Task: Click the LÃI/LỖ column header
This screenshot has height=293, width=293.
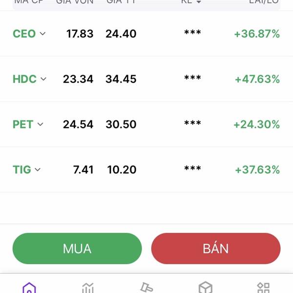Action: 264,1
